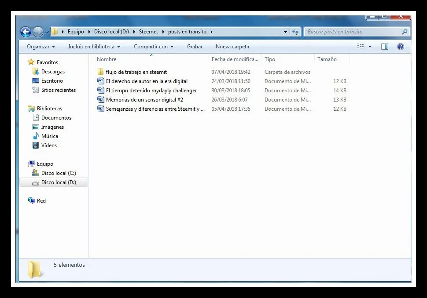Click in the 'Buscar posts en transito' search field
The width and height of the screenshot is (427, 298).
[x=352, y=32]
